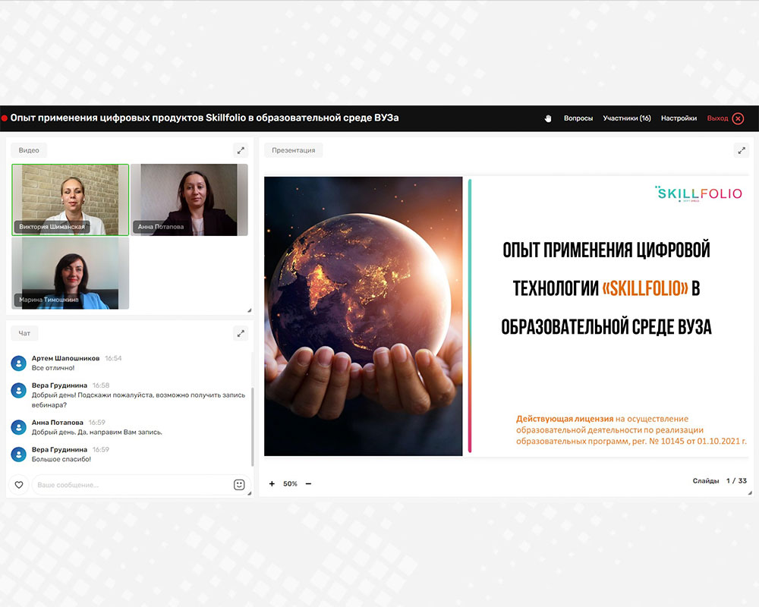
Task: Click the raise hand icon
Action: click(547, 118)
